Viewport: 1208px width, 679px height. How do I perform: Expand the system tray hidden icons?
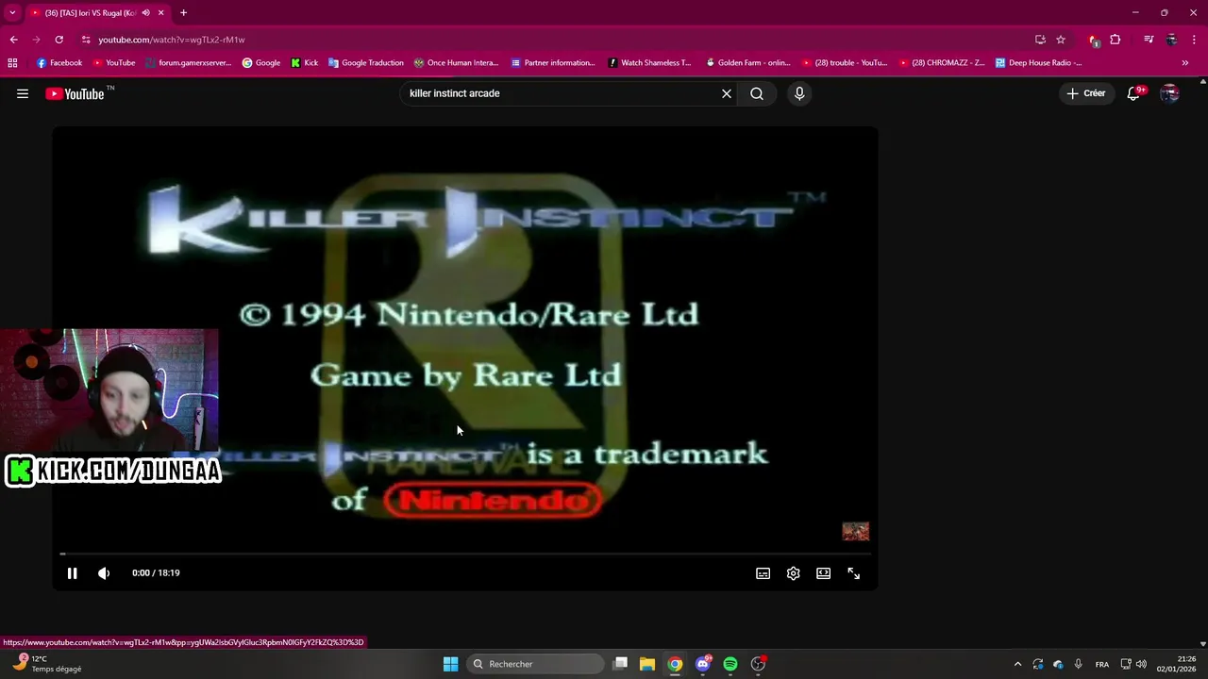(1017, 664)
